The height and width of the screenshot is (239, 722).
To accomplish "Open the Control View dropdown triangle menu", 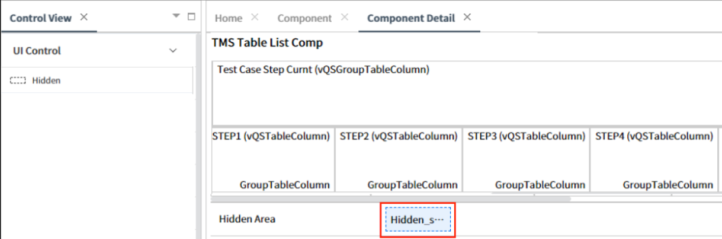I will click(176, 15).
